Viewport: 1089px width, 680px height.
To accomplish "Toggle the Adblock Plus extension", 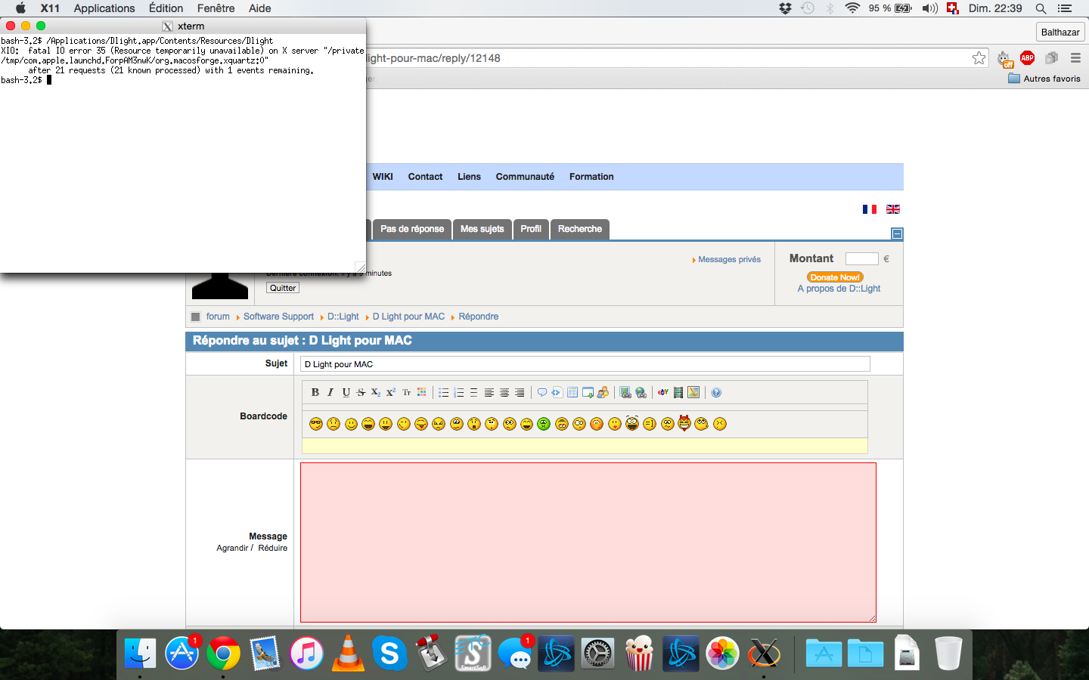I will click(1027, 58).
